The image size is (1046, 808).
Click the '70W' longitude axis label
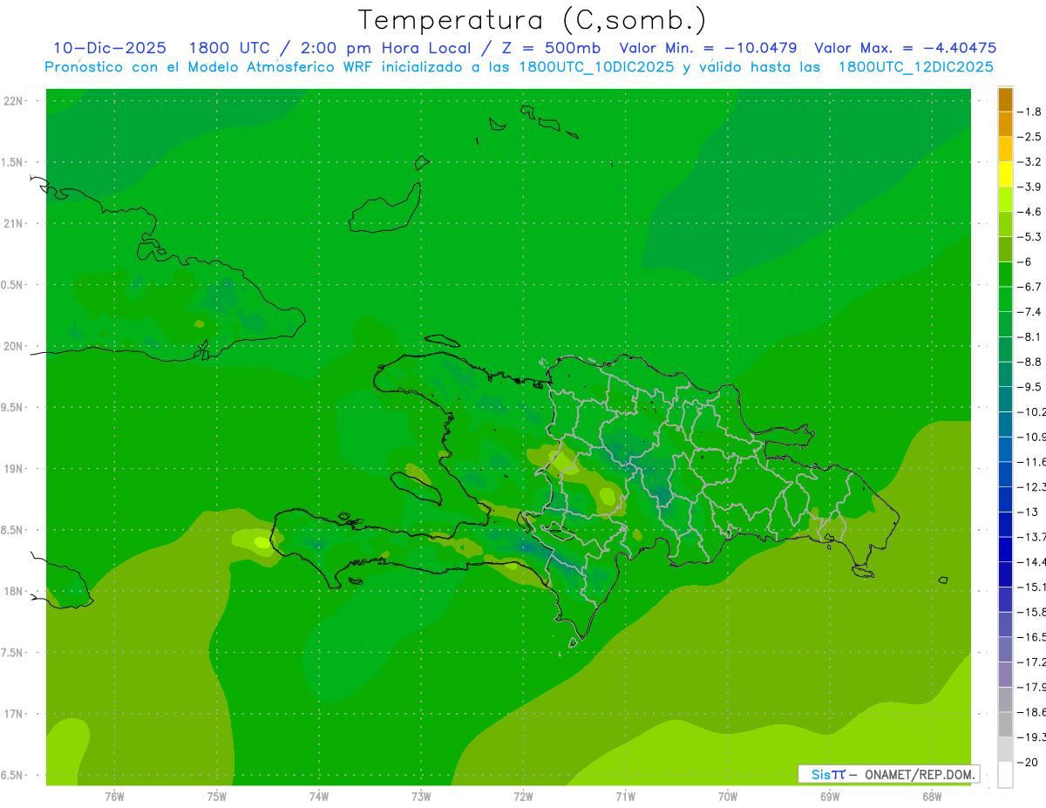coord(728,797)
